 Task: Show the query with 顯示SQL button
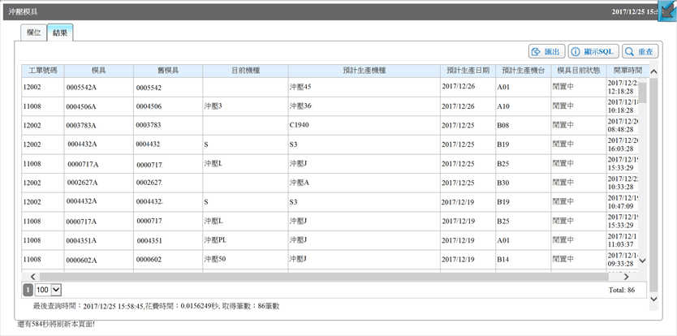593,52
